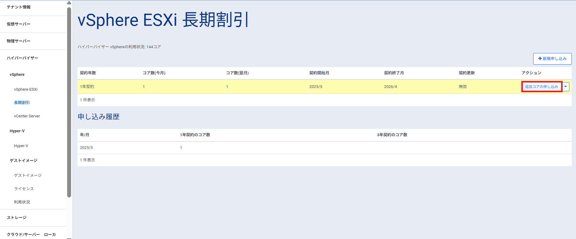Go to vSphere ESXi sidebar page
The height and width of the screenshot is (239, 576).
[26, 89]
